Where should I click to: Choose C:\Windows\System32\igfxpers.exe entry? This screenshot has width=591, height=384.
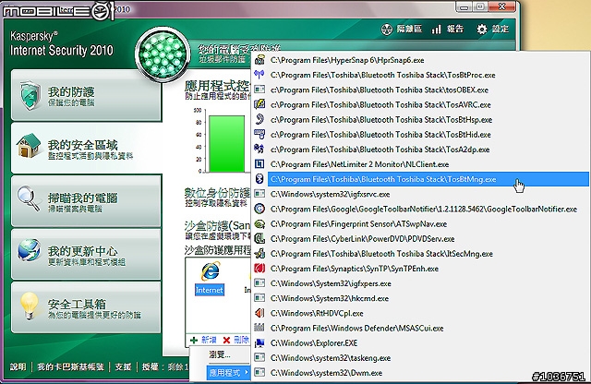pyautogui.click(x=331, y=283)
